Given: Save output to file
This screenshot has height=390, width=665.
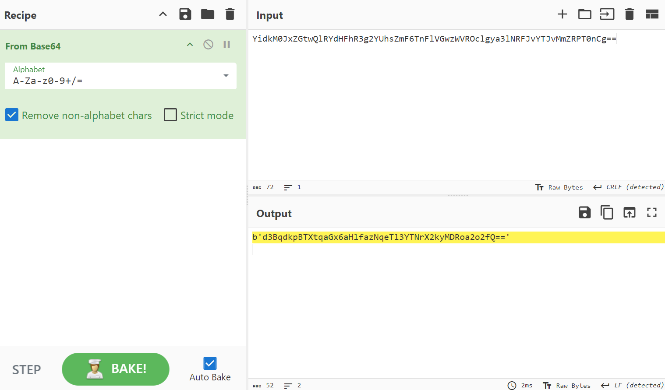Looking at the screenshot, I should pyautogui.click(x=584, y=213).
